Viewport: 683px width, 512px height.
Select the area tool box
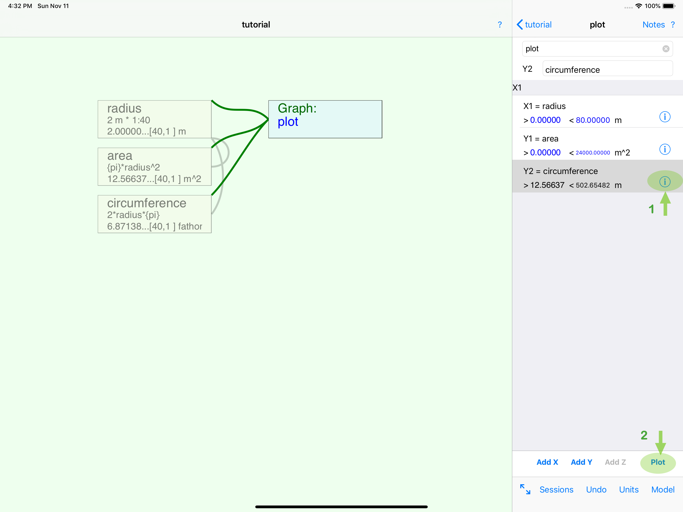[154, 166]
